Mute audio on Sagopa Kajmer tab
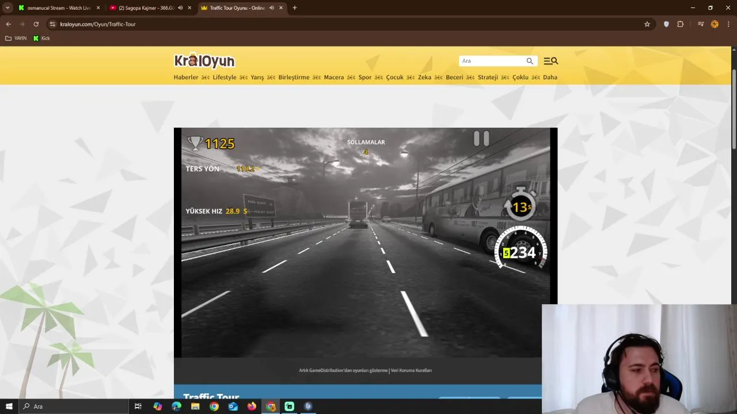This screenshot has width=737, height=414. tap(180, 8)
